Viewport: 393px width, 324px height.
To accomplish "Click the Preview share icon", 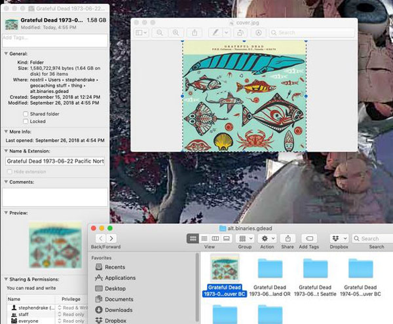I will (x=196, y=32).
